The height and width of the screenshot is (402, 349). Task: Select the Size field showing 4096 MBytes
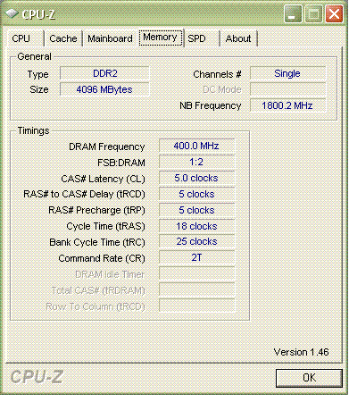(104, 89)
